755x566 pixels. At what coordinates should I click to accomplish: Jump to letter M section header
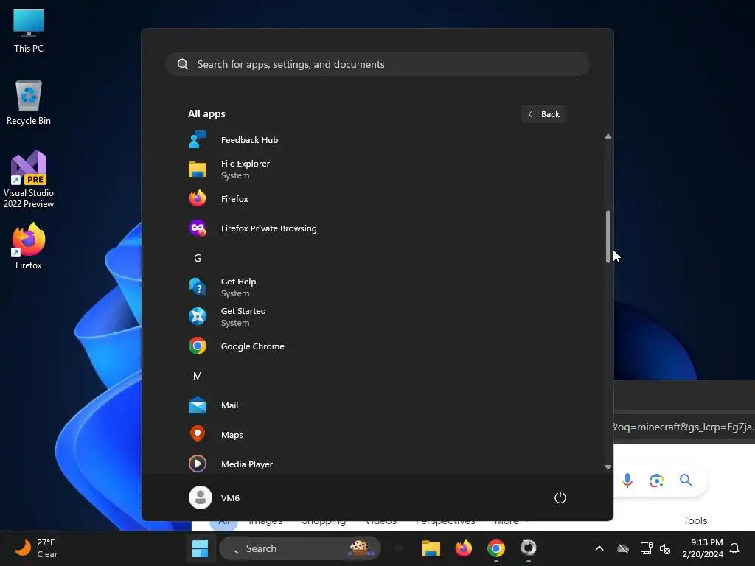198,376
